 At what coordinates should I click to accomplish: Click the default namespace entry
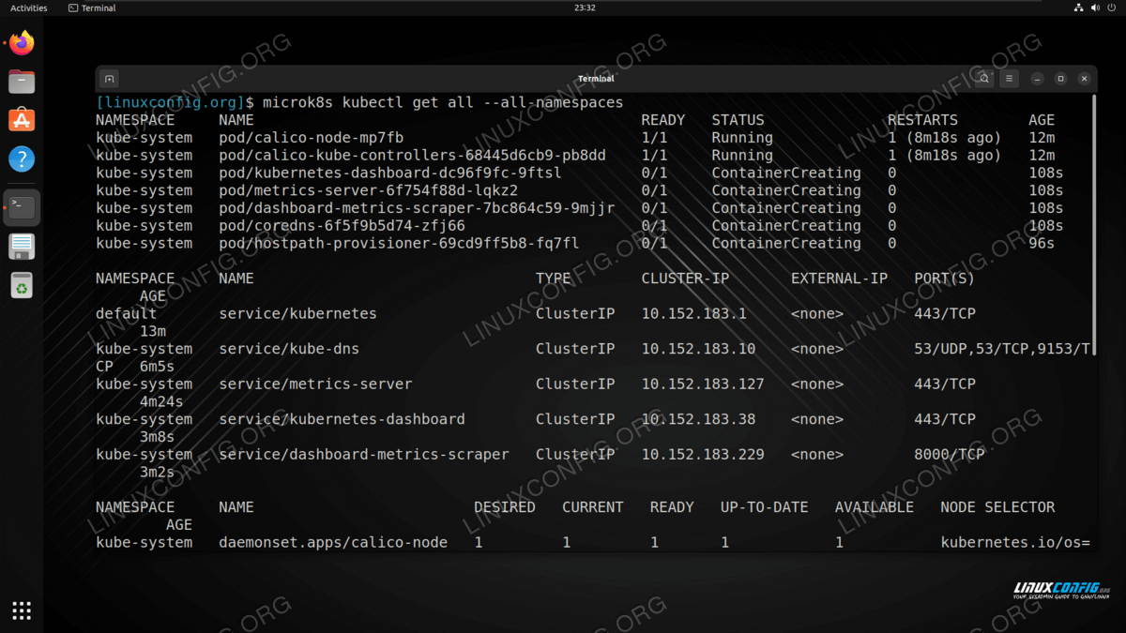point(127,313)
